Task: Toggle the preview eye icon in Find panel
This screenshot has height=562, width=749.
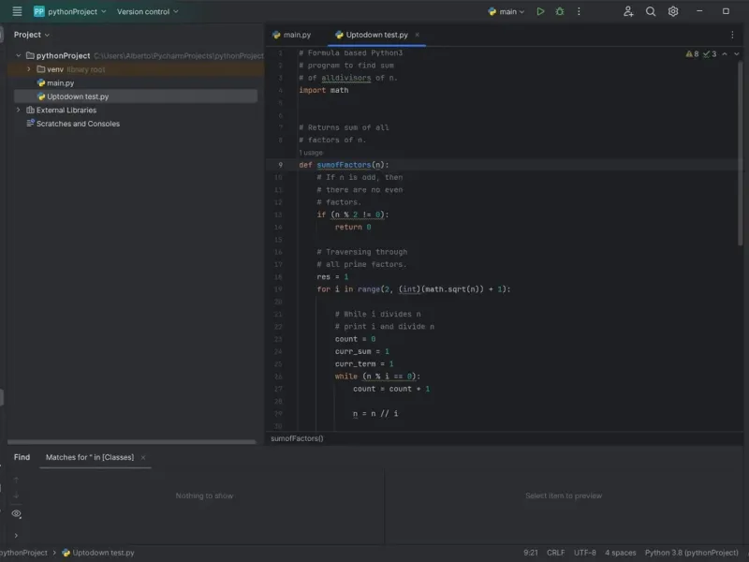Action: click(x=16, y=514)
